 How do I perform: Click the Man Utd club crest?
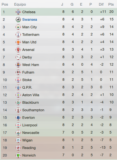[x=18, y=42]
